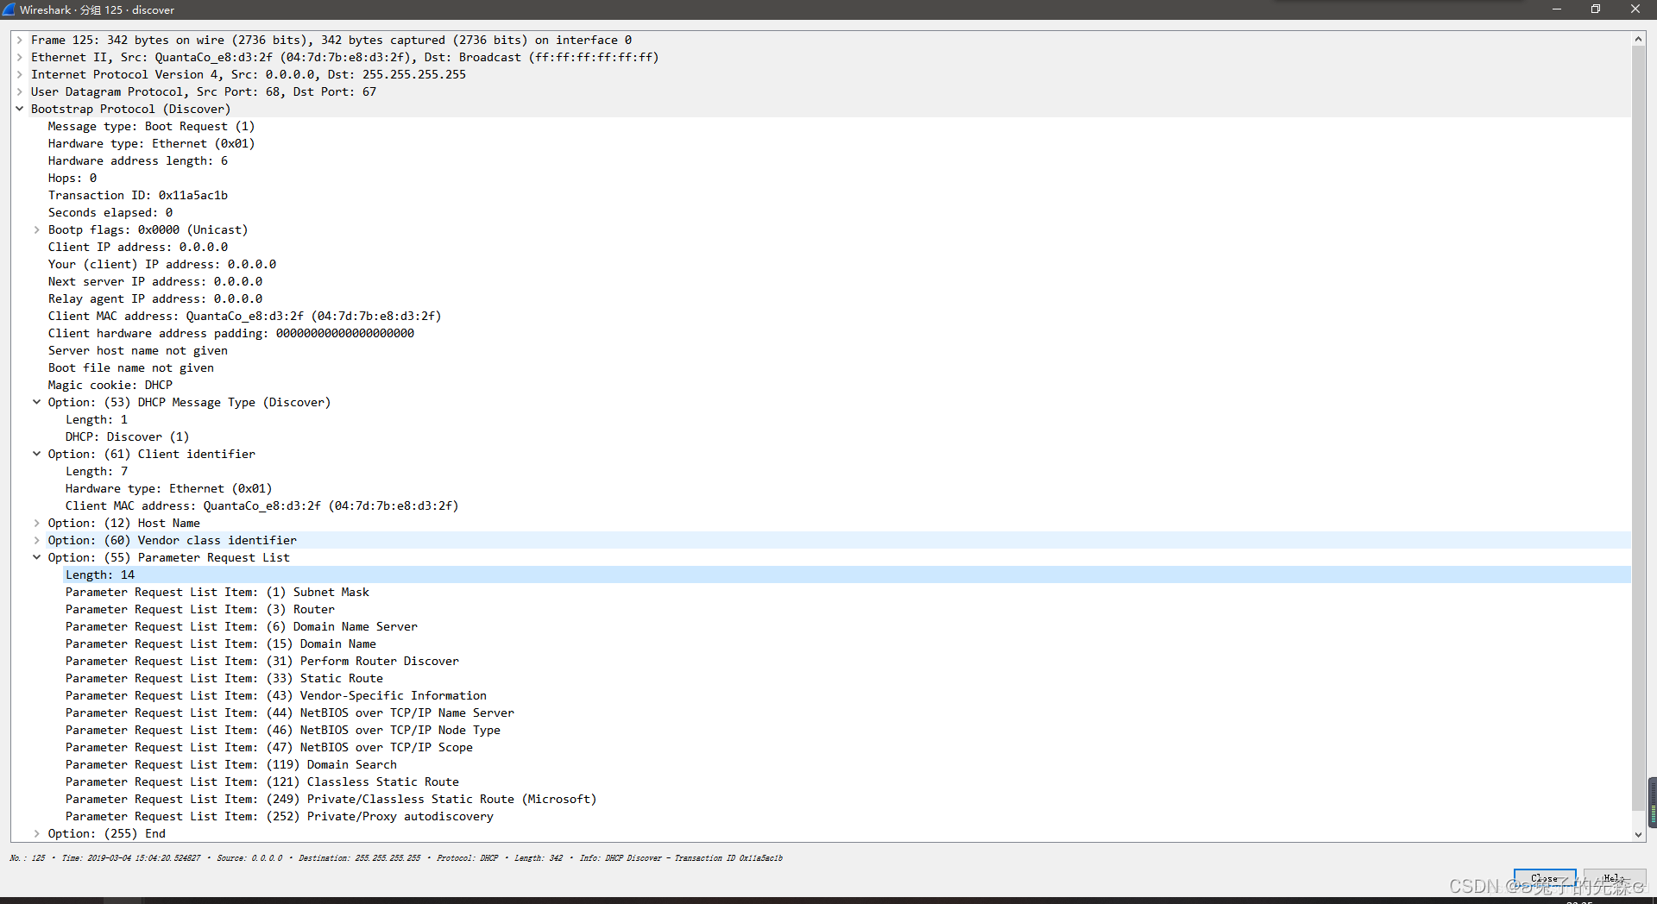This screenshot has height=904, width=1657.
Task: Collapse Option 53 DHCP Message Type
Action: pos(36,402)
